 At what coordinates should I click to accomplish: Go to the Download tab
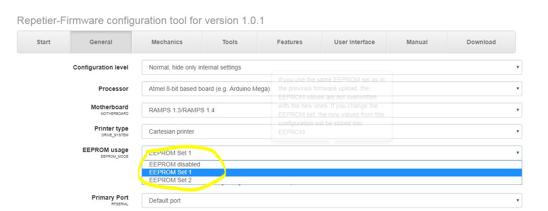pyautogui.click(x=481, y=42)
